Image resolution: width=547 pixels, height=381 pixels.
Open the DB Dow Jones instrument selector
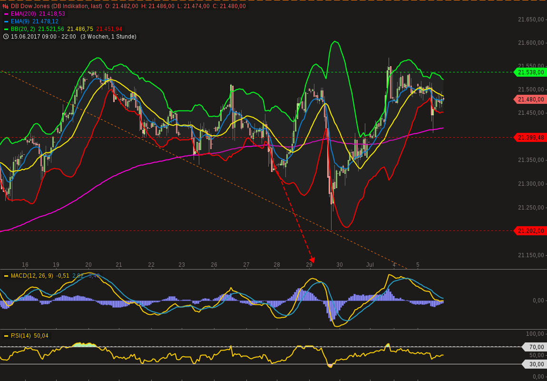click(x=30, y=7)
